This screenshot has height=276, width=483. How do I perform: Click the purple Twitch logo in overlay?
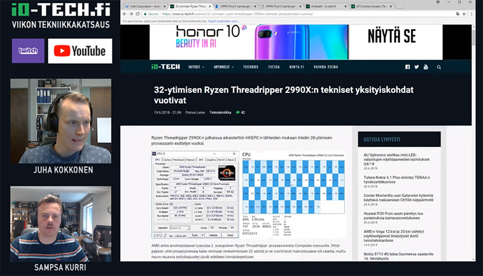tap(28, 51)
